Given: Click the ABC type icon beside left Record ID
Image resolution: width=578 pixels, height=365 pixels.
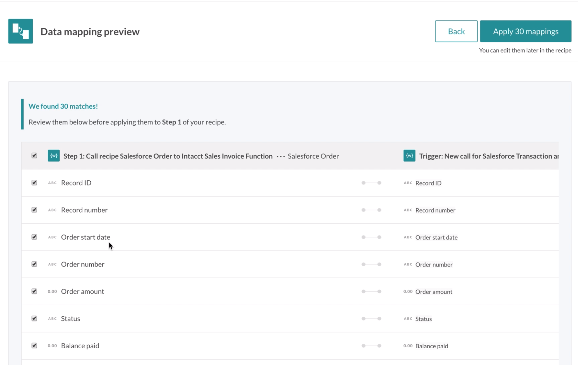Looking at the screenshot, I should click(x=52, y=183).
